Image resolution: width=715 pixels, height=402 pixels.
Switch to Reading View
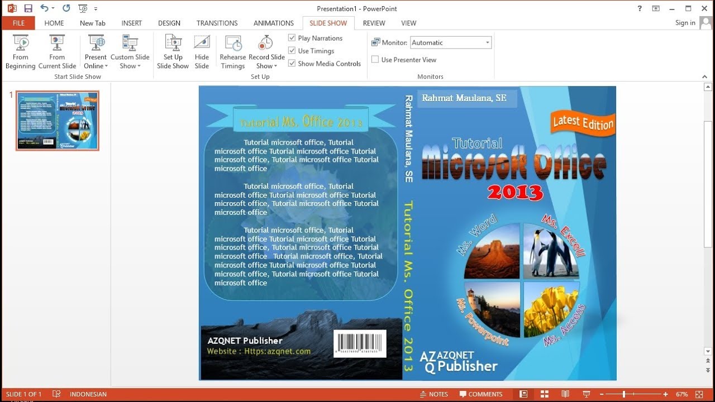coord(565,394)
